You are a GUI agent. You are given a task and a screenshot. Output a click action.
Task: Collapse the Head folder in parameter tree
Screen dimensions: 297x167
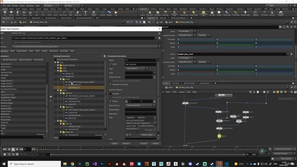point(61,79)
